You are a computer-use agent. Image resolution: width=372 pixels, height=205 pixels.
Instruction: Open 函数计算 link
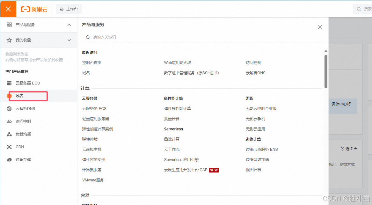(x=172, y=139)
